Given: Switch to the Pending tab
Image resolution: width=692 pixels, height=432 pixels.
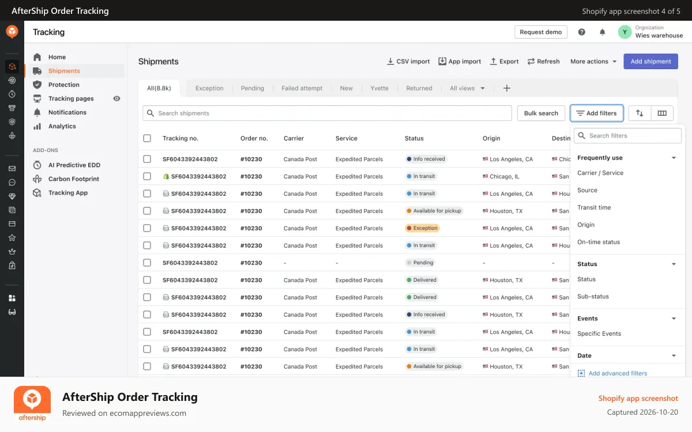Looking at the screenshot, I should 253,88.
